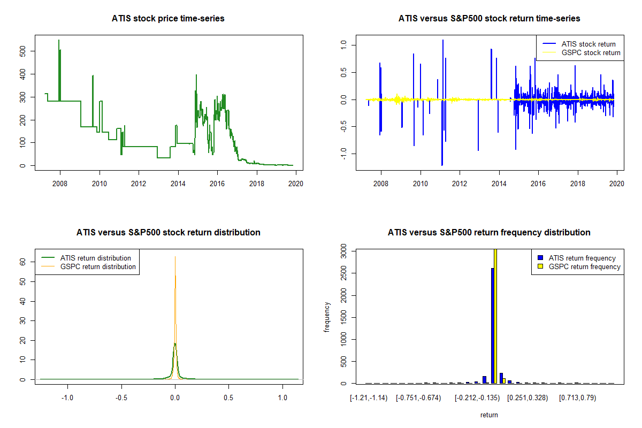This screenshot has height=428, width=642.
Task: Click the tall yellow GSPC histogram bar
Action: coord(496,316)
